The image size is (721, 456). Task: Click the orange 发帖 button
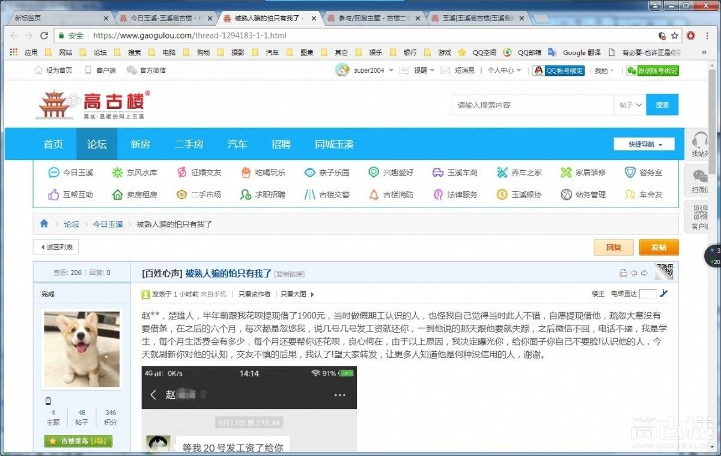click(x=659, y=247)
